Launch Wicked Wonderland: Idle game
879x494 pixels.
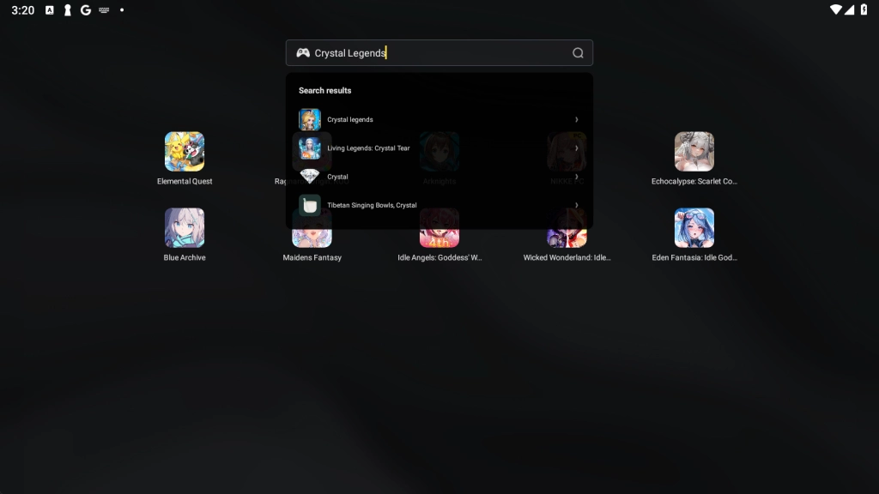(567, 226)
